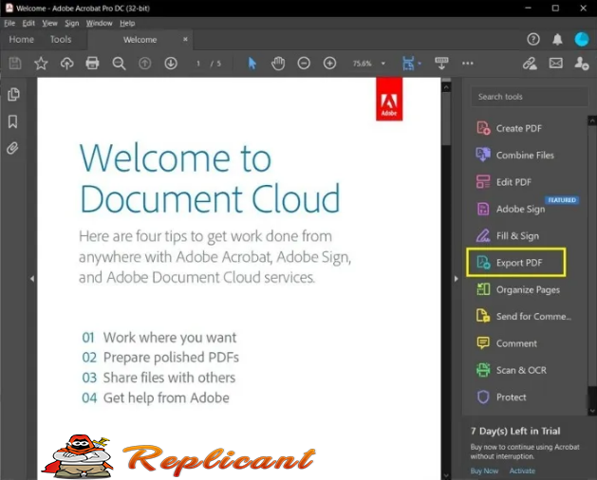
Task: Open the Edit PDF tool
Action: coord(503,182)
